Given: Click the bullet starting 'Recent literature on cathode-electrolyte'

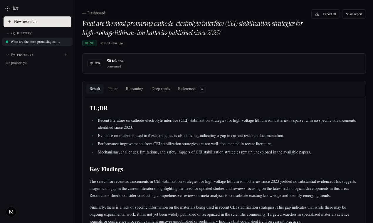Looking at the screenshot, I should pyautogui.click(x=227, y=124).
